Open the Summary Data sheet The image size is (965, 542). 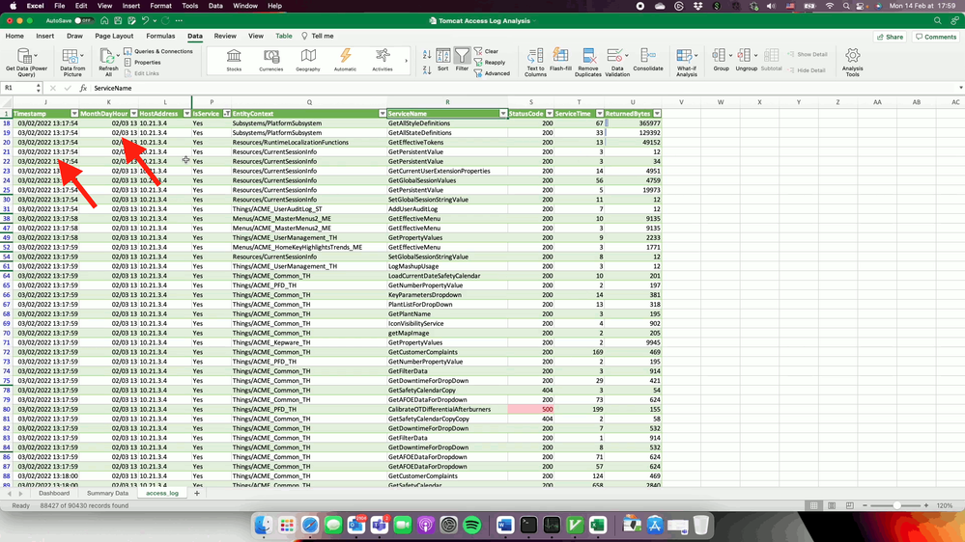(x=107, y=493)
